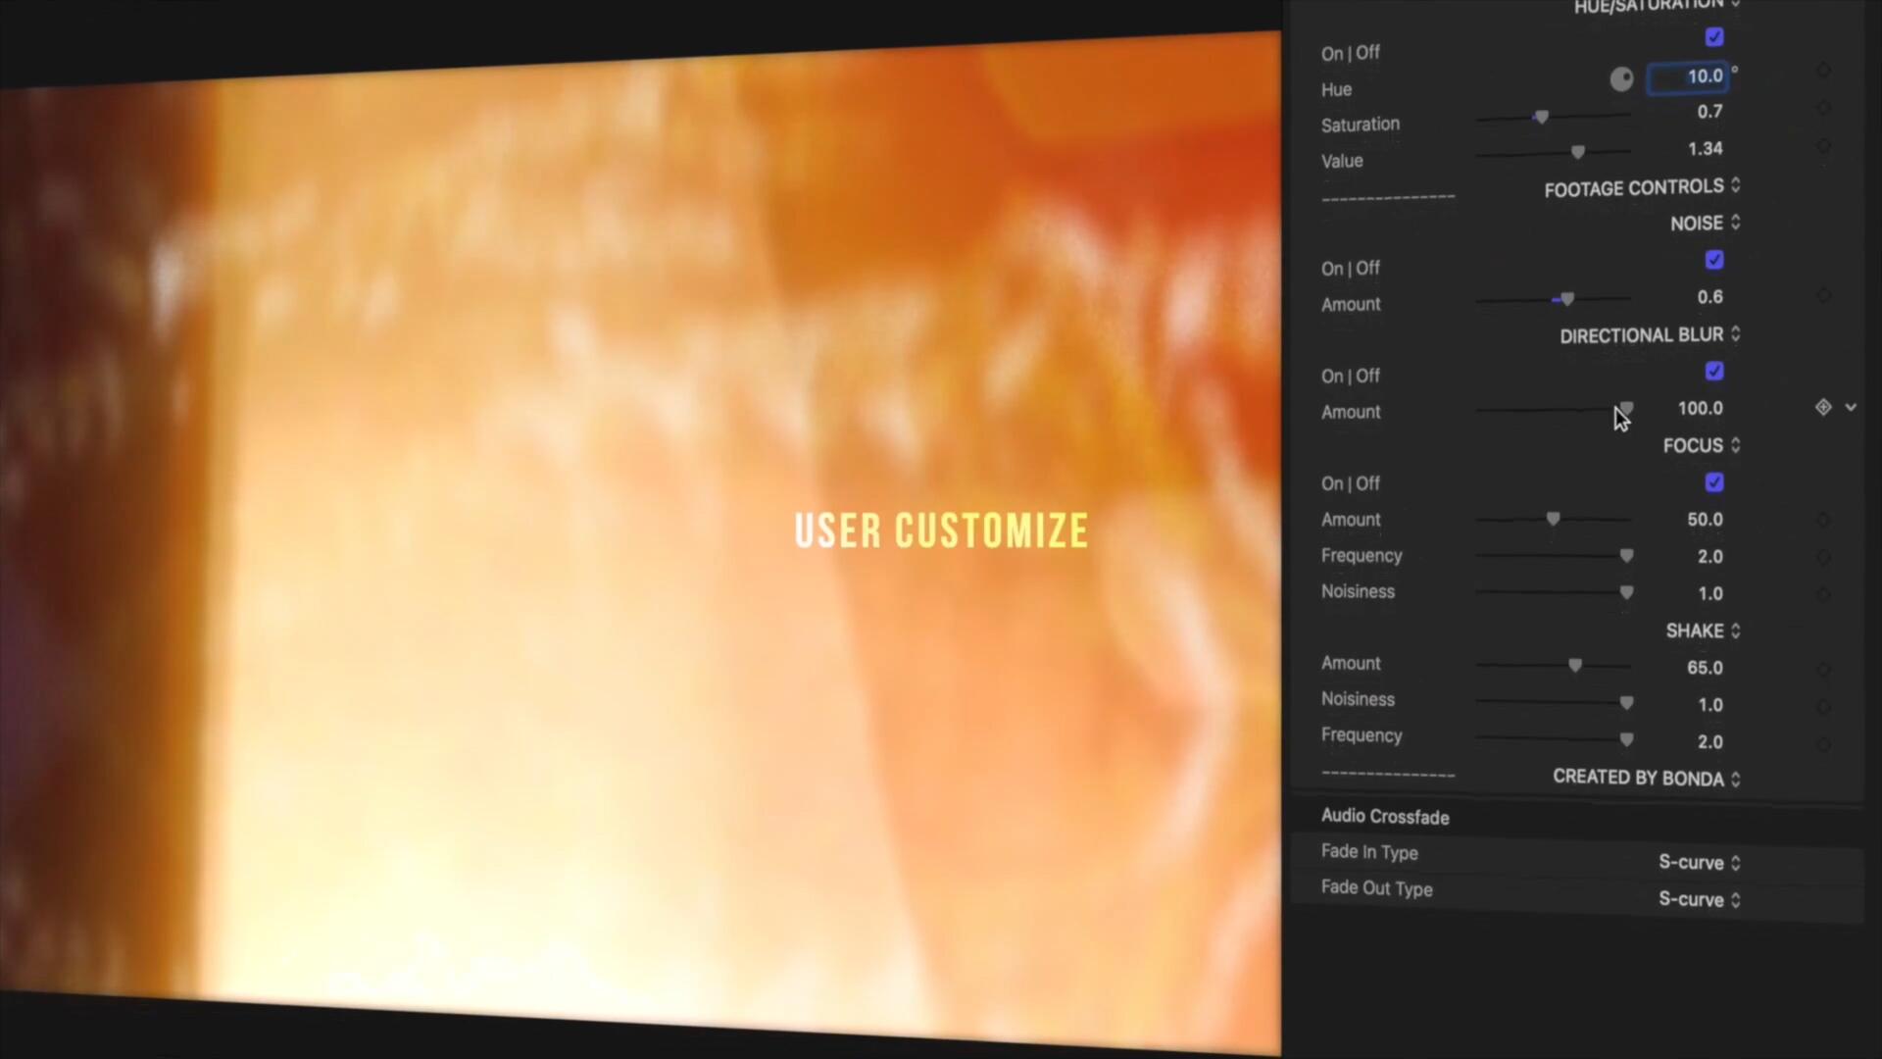1882x1059 pixels.
Task: Change Fade Out Type S-curve dropdown
Action: pos(1700,899)
